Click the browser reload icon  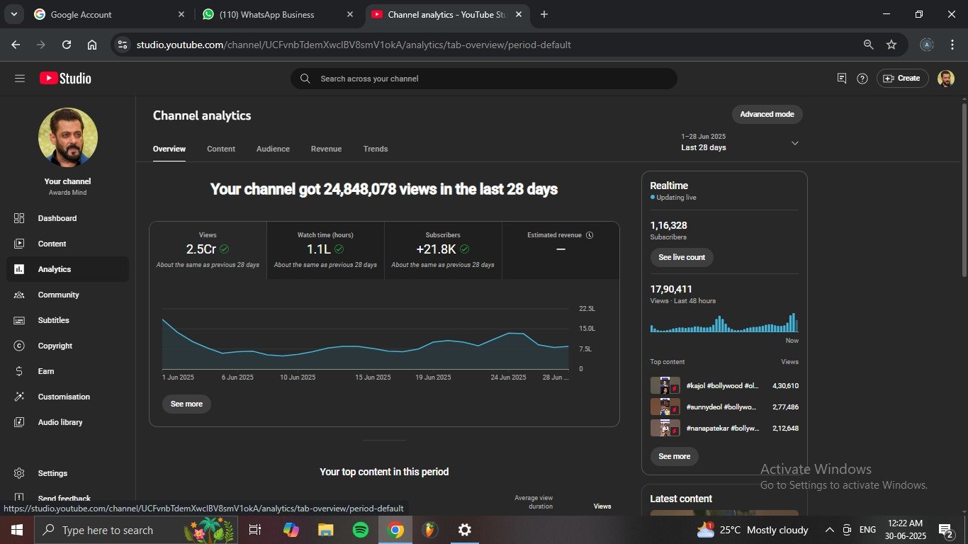point(67,45)
